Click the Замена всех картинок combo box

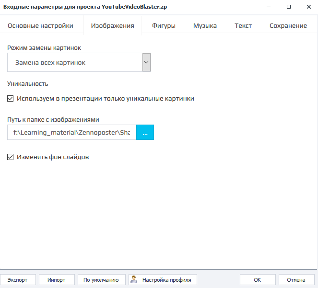79,62
